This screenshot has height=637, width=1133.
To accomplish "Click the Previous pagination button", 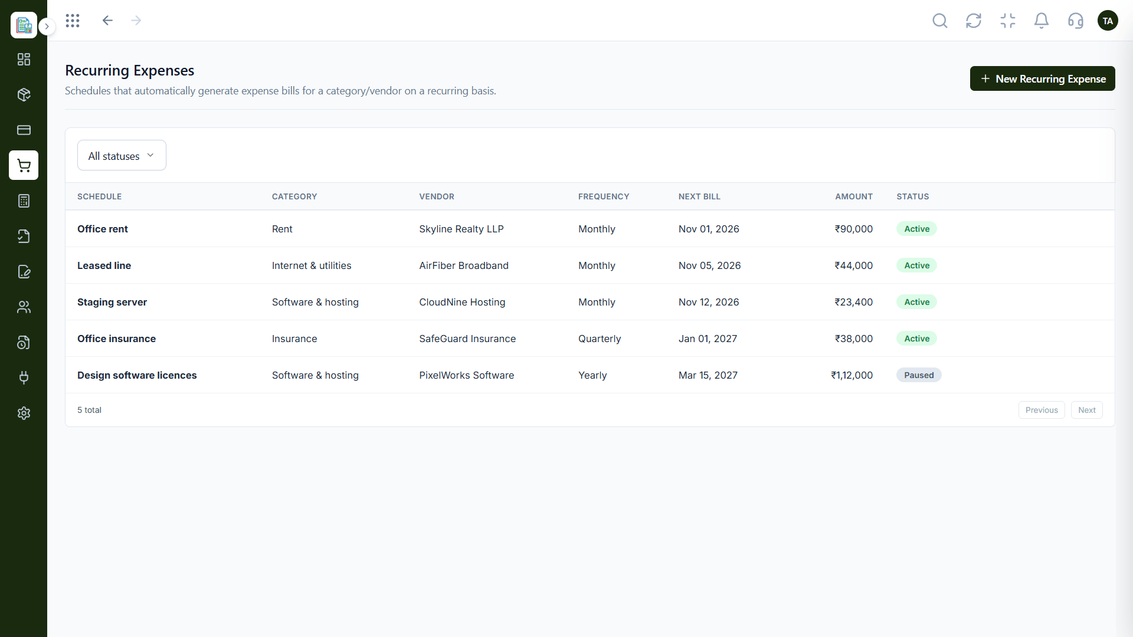I will (1042, 410).
